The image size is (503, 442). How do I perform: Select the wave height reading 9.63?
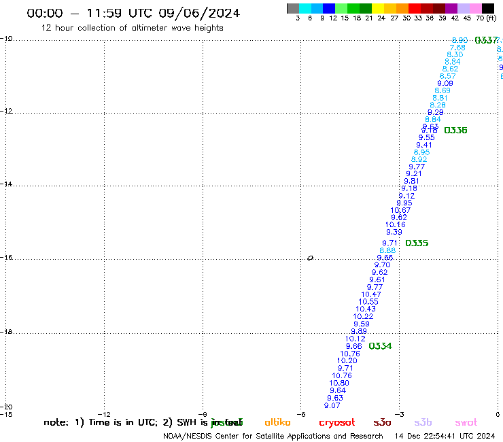[x=335, y=398]
